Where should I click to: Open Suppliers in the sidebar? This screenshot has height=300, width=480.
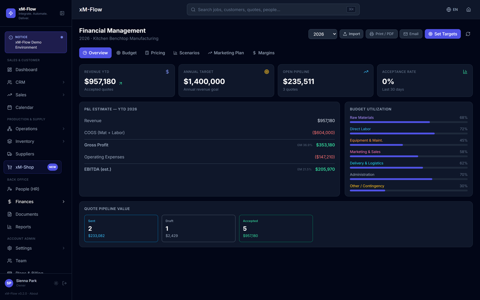click(x=36, y=154)
